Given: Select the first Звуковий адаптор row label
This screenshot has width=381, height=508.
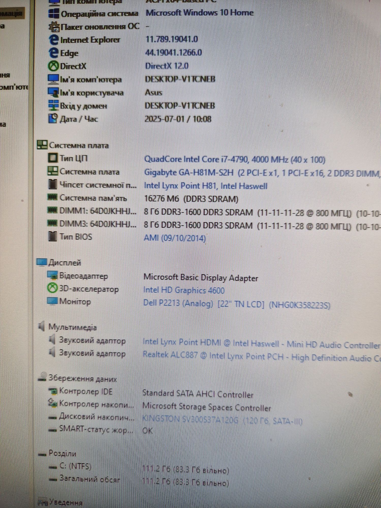Looking at the screenshot, I should [x=92, y=340].
